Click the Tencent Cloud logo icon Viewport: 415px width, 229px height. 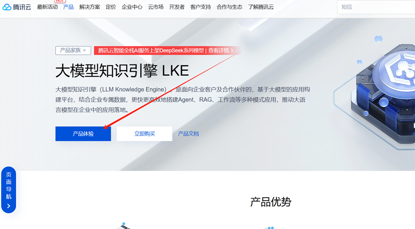pyautogui.click(x=7, y=7)
